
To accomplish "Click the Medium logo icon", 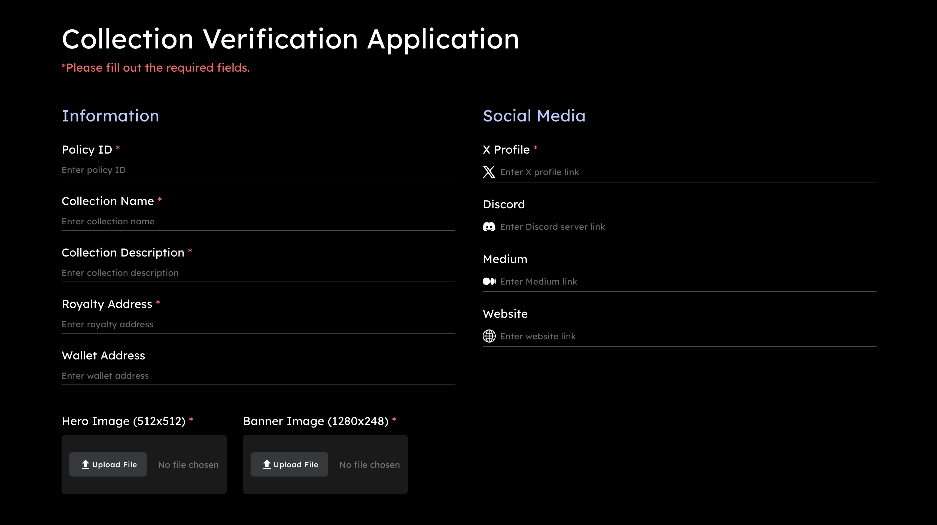I will [489, 281].
